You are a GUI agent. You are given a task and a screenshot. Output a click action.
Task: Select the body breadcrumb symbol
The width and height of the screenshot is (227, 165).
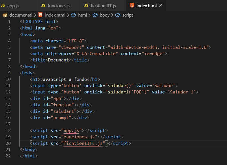105,15
